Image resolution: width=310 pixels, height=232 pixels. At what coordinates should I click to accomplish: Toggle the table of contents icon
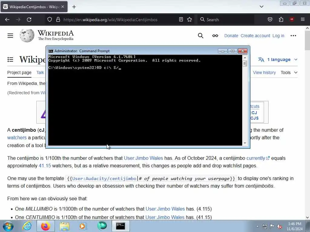tap(10, 60)
